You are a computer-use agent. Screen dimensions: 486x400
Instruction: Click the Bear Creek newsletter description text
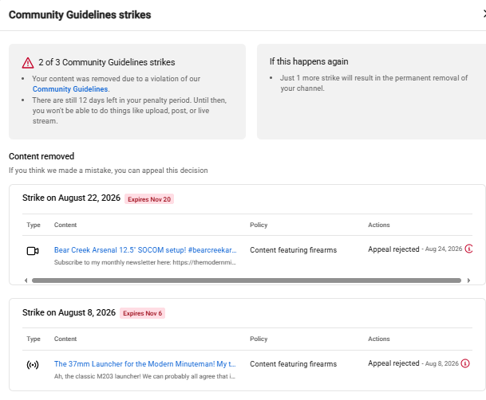144,262
